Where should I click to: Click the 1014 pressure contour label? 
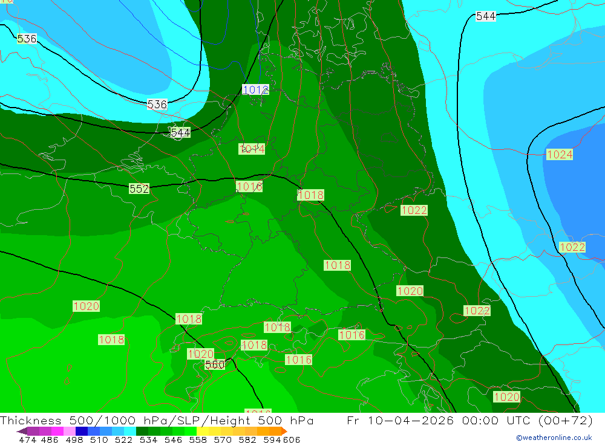coord(252,149)
